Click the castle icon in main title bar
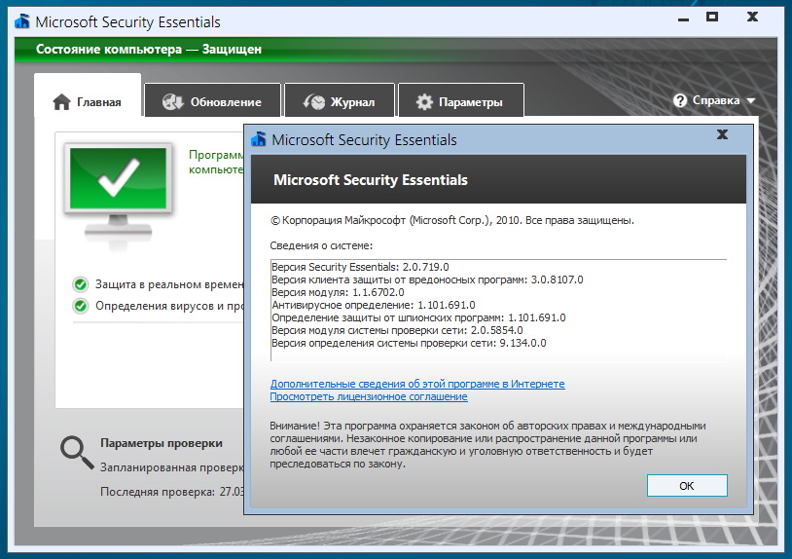The height and width of the screenshot is (559, 792). [x=21, y=21]
